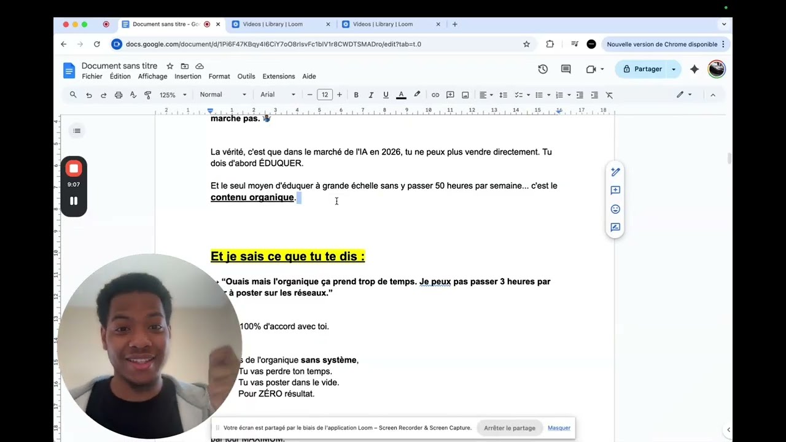Toggle underline formatting
786x442 pixels.
pos(386,95)
